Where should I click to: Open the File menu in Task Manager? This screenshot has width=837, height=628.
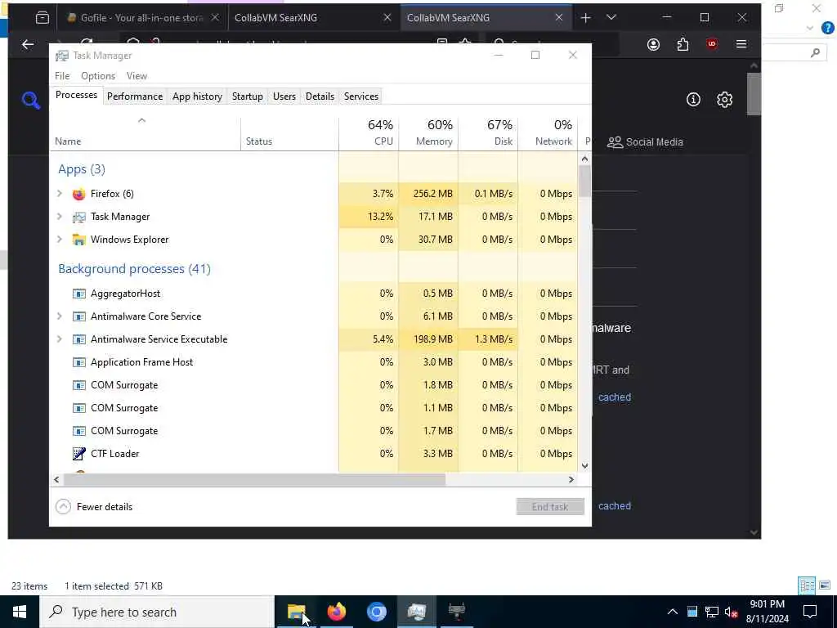click(62, 76)
